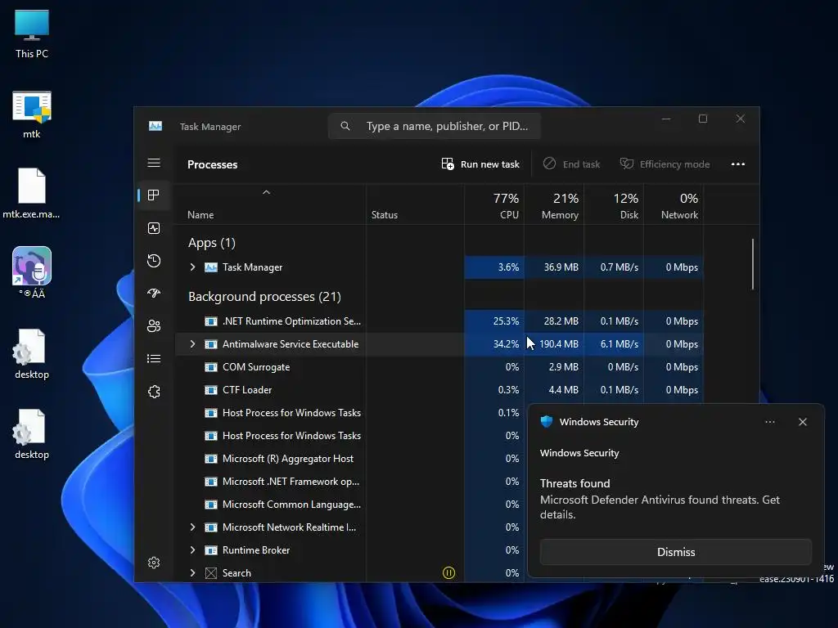
Task: Click the End task circle-slash icon
Action: [x=549, y=164]
